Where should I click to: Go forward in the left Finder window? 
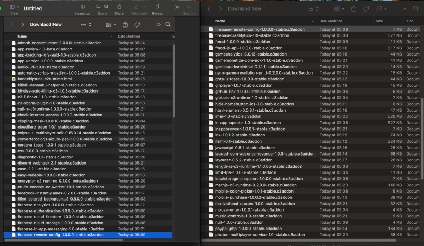coord(22,24)
